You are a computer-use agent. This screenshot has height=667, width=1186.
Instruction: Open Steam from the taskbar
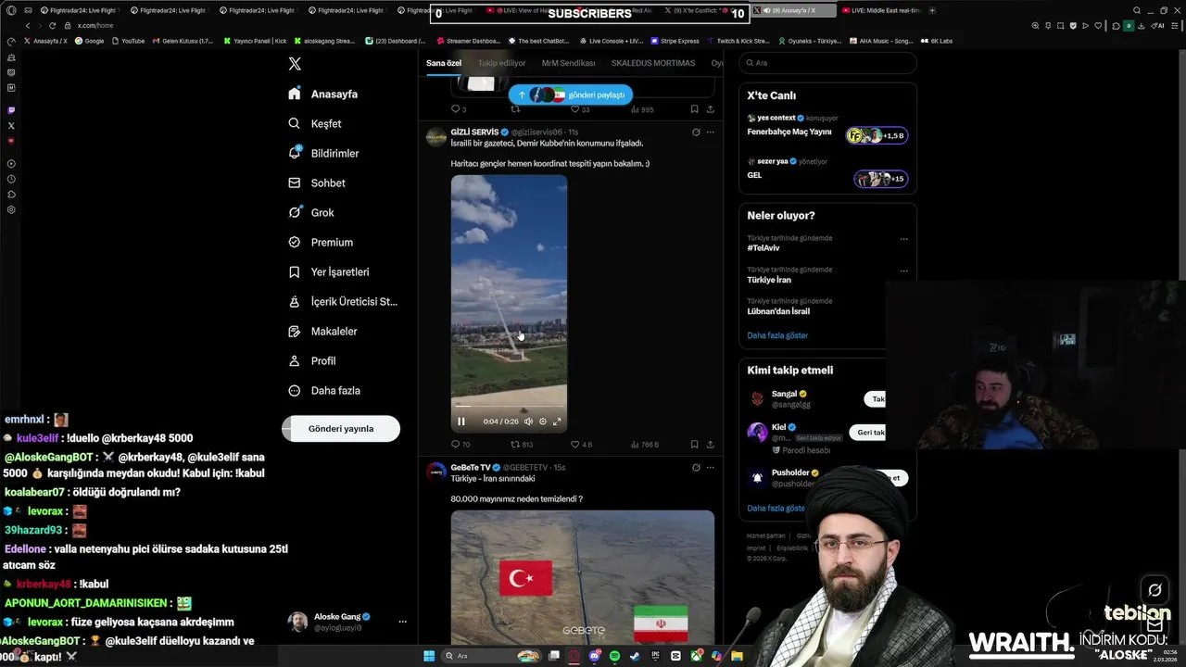pos(636,656)
